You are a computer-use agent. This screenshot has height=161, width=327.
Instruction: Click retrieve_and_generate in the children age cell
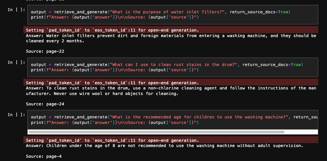coord(80,117)
